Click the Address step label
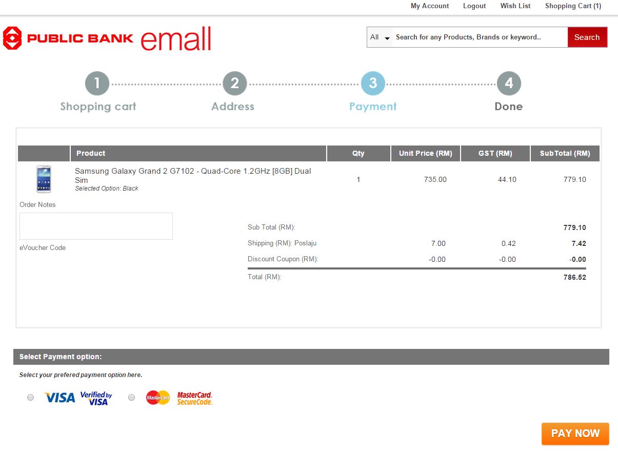The image size is (618, 457). click(x=233, y=107)
